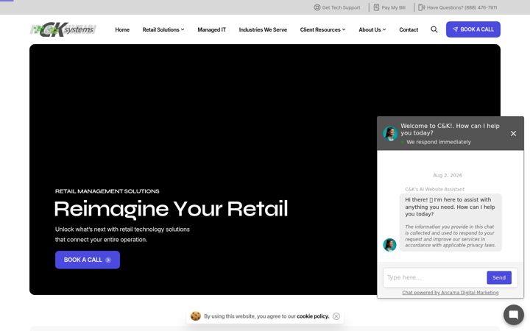Click the cookie icon in the notice
This screenshot has width=530, height=331.
point(195,316)
